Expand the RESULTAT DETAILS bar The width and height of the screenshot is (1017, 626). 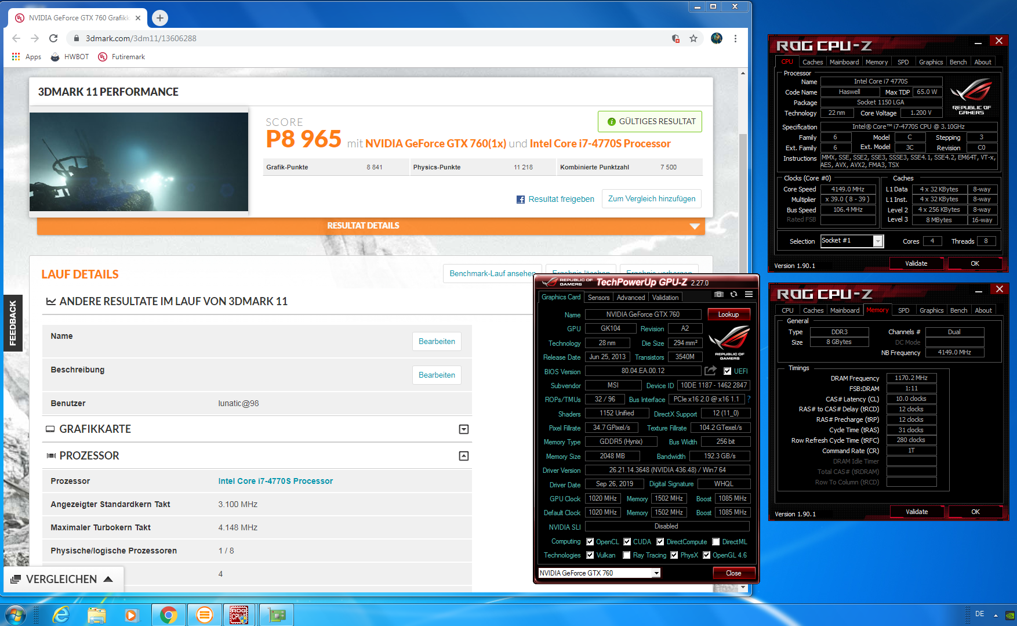click(x=371, y=226)
